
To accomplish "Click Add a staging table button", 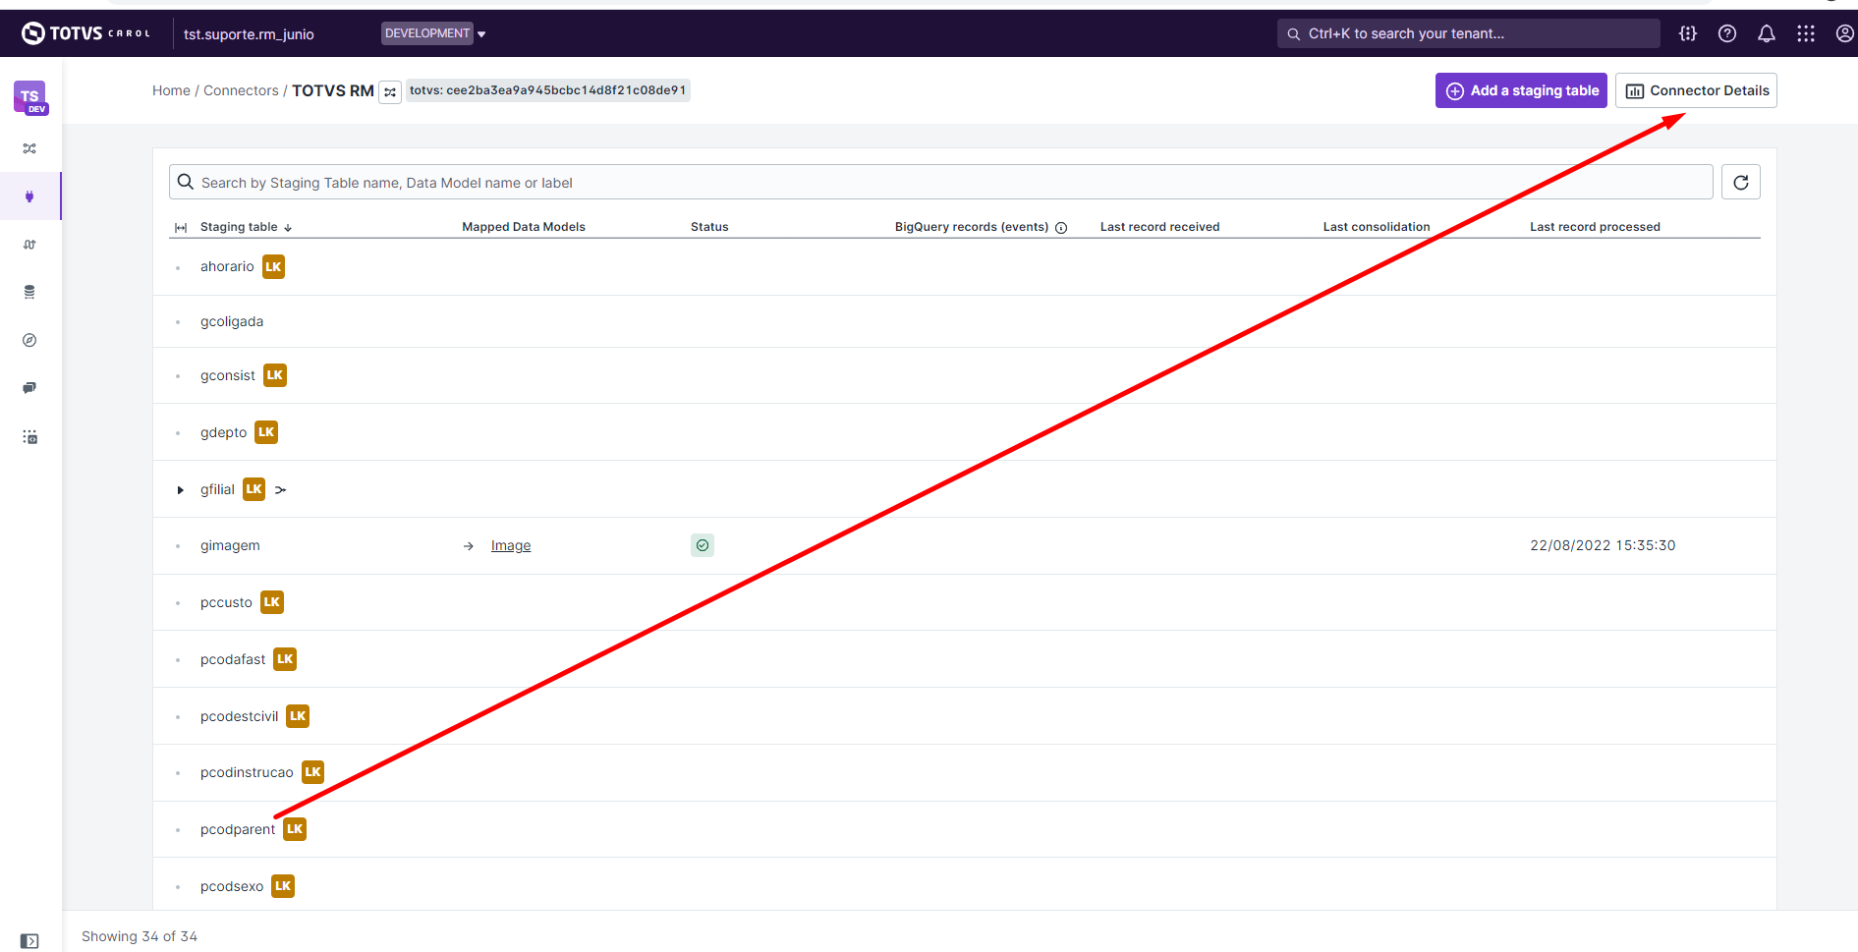I will [x=1520, y=90].
